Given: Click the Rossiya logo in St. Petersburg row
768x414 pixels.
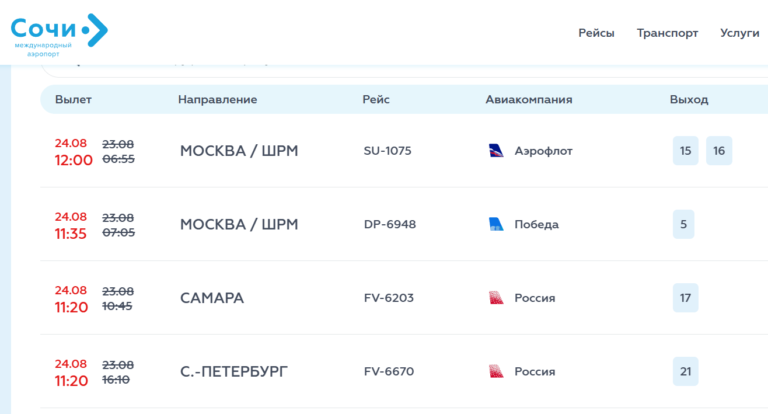Looking at the screenshot, I should coord(496,371).
